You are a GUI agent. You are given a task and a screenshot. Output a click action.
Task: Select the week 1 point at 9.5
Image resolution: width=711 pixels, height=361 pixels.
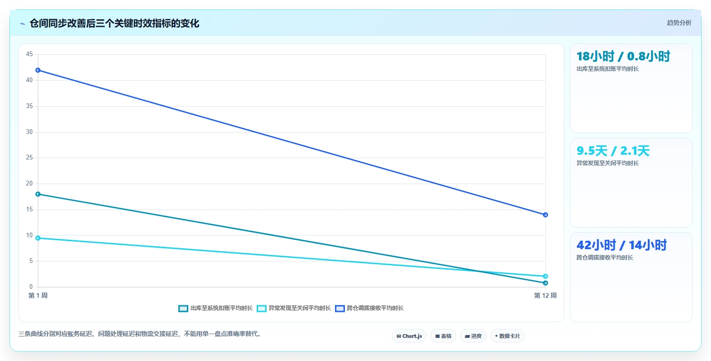[x=38, y=238]
